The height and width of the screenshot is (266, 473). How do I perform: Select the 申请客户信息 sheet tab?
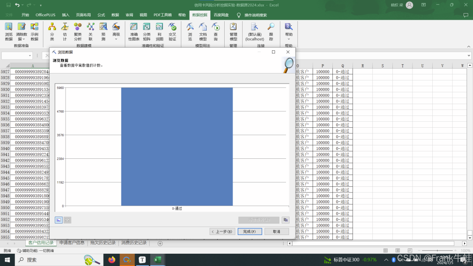click(x=72, y=243)
